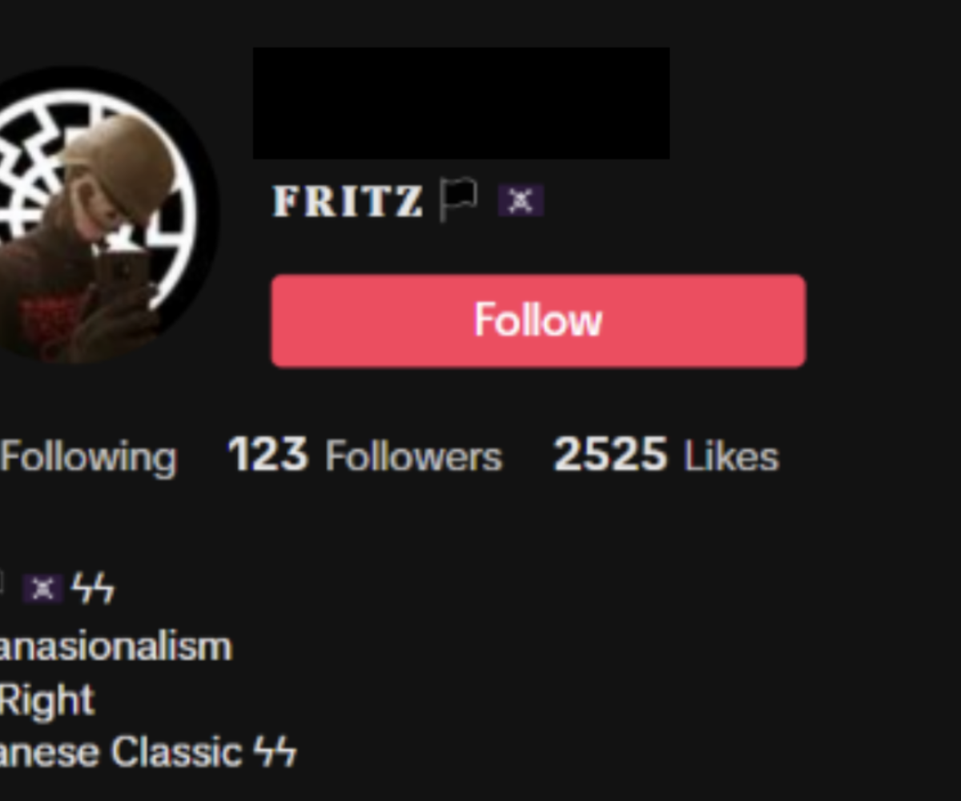This screenshot has width=961, height=801.
Task: Select the FRITZ display name text
Action: [348, 201]
